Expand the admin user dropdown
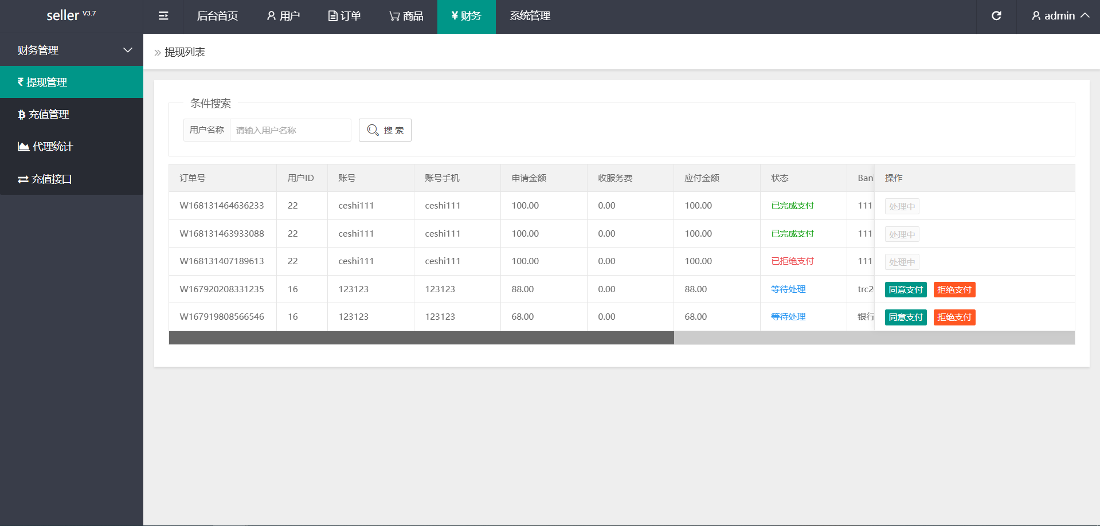The image size is (1100, 526). coord(1060,16)
